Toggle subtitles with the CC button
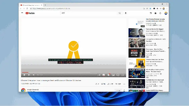 pos(104,75)
